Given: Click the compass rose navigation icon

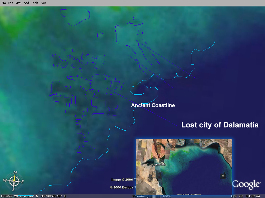Looking at the screenshot, I should [x=13, y=181].
